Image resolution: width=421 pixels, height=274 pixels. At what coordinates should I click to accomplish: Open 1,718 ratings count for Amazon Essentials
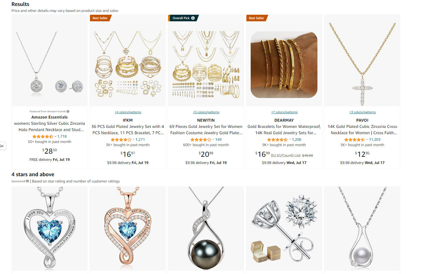click(x=62, y=136)
